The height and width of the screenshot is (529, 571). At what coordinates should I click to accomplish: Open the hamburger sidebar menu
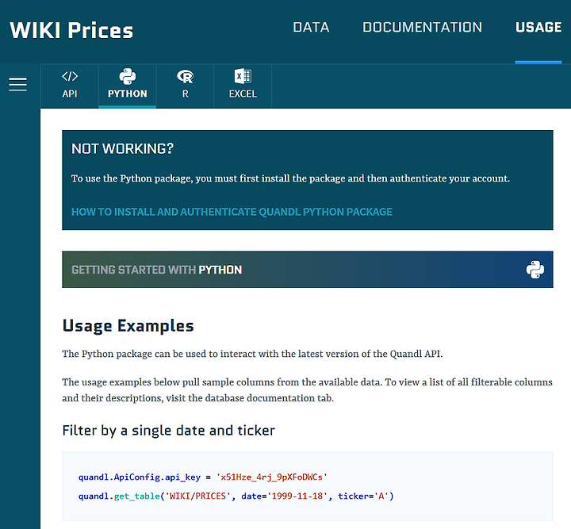point(17,84)
